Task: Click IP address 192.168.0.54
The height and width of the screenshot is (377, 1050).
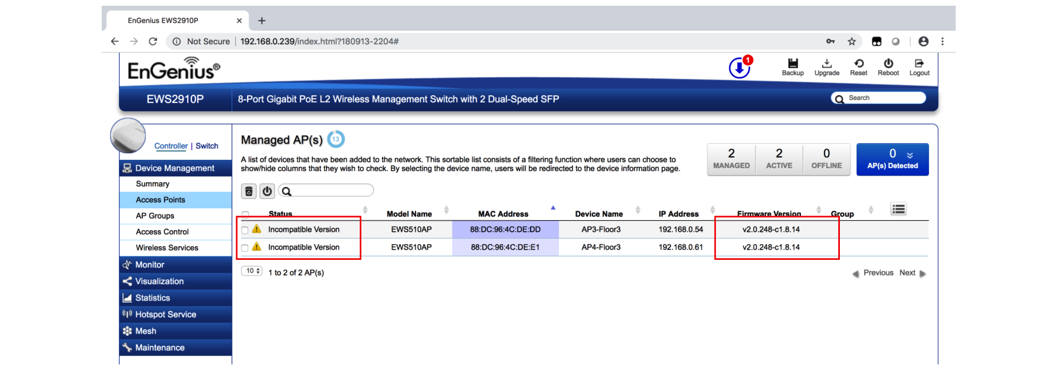Action: click(681, 229)
